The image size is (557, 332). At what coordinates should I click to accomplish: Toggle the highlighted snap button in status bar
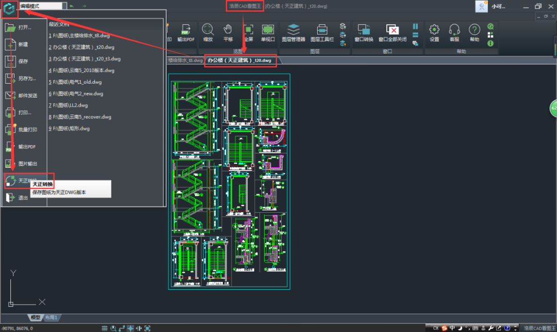pyautogui.click(x=130, y=328)
